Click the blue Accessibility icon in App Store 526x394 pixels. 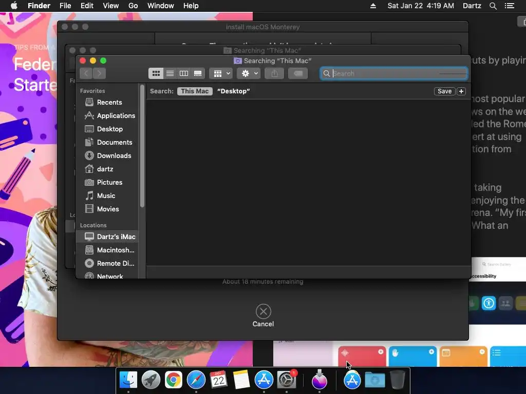click(x=489, y=304)
